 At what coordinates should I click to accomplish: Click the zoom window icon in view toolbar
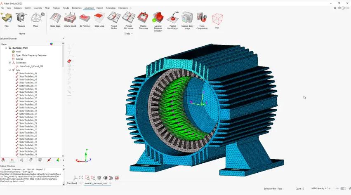coord(87,178)
